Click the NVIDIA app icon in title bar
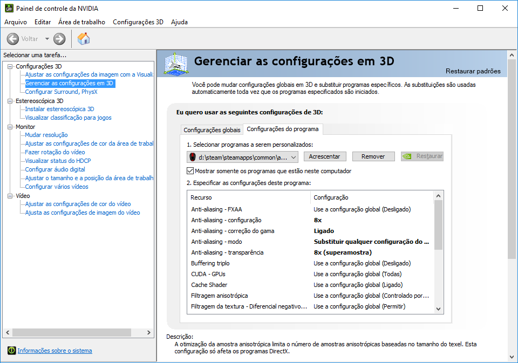Viewport: 518px width, 363px height. [9, 8]
